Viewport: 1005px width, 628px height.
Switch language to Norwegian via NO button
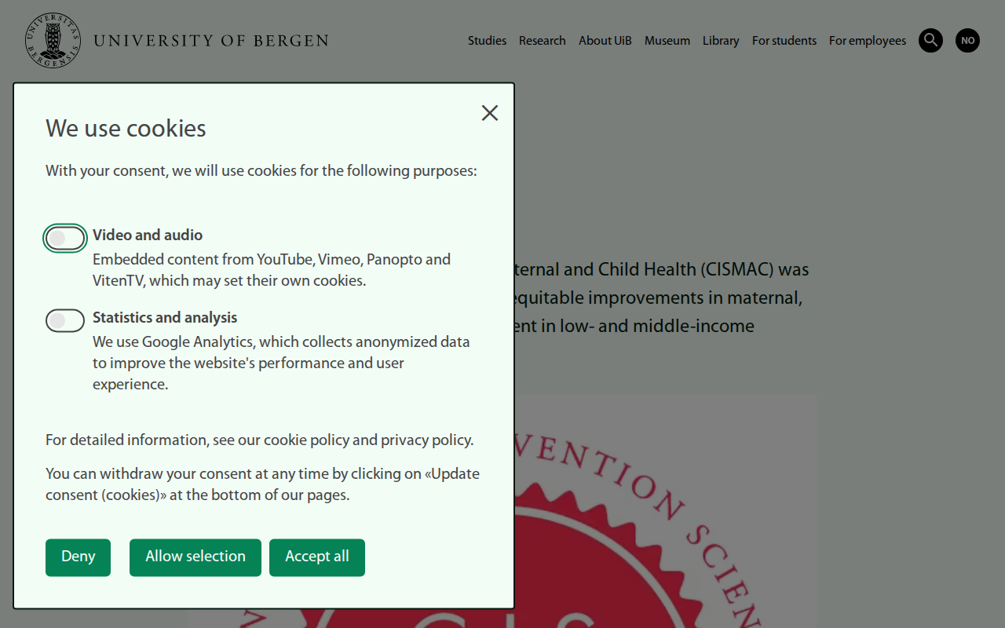click(967, 40)
